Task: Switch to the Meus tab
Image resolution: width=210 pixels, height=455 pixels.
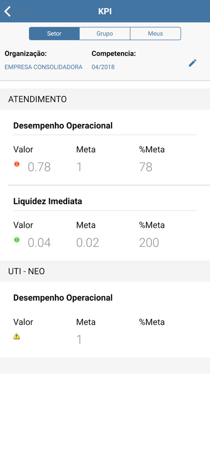Action: tap(155, 34)
